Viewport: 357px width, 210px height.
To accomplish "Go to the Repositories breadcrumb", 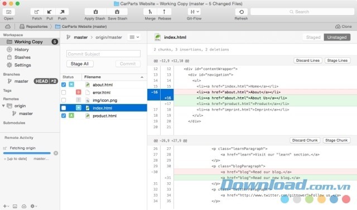I will pyautogui.click(x=33, y=27).
